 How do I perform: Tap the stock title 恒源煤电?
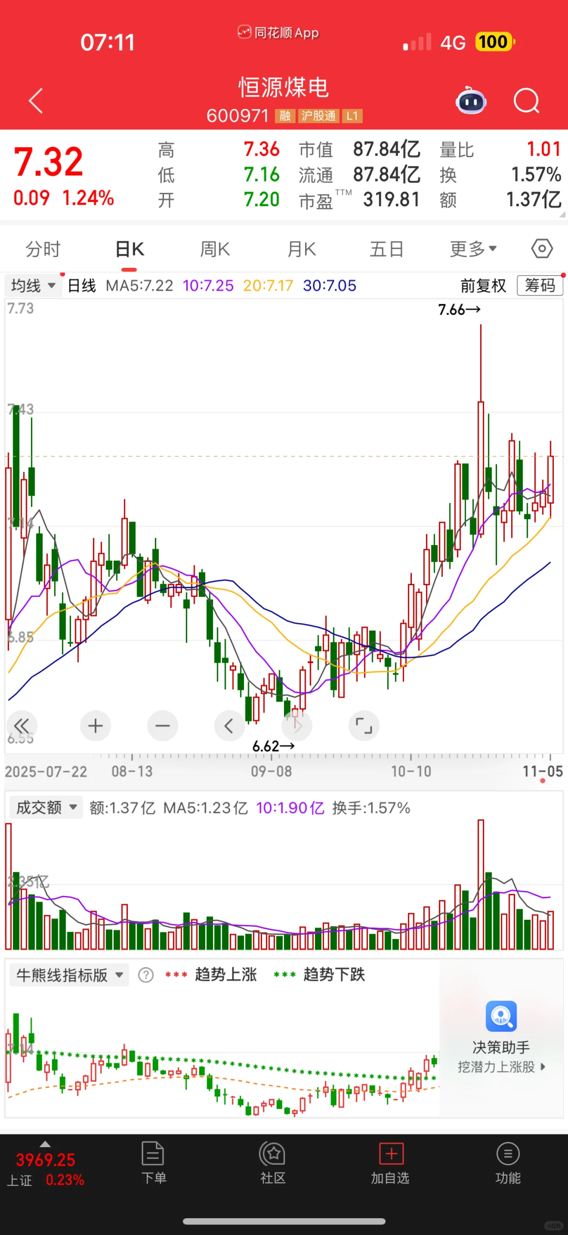284,87
